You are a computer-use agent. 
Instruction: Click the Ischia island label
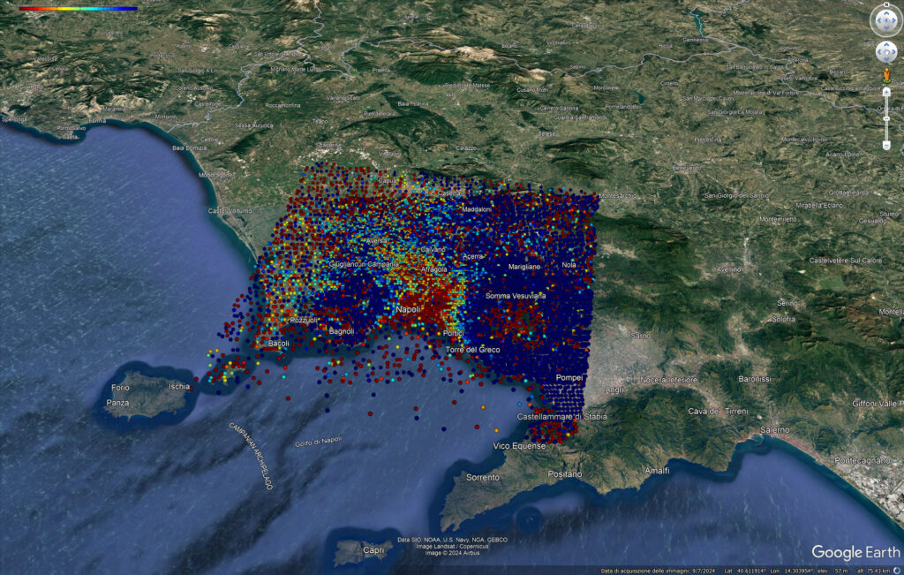click(179, 387)
